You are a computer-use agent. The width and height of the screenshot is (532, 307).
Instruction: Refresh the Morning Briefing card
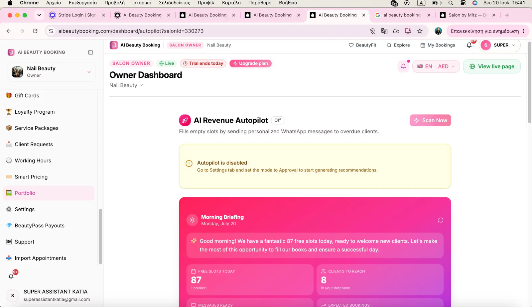[441, 220]
